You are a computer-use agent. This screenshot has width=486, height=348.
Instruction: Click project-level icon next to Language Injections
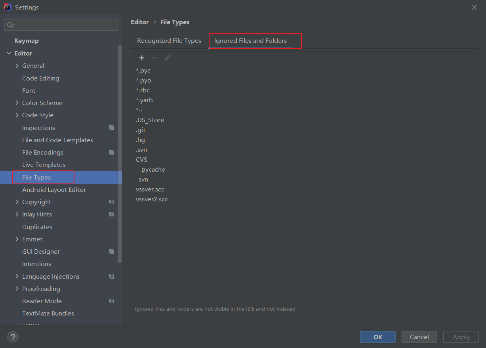(x=112, y=276)
